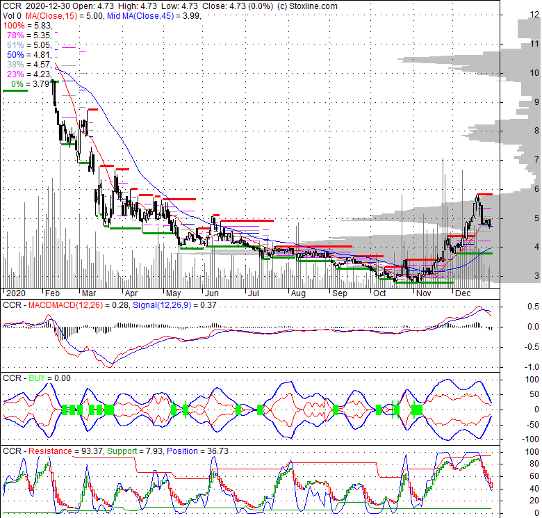Viewport: 542px width, 518px height.
Task: Select the 23% = 4.23 Fibonacci level
Action: click(x=29, y=74)
